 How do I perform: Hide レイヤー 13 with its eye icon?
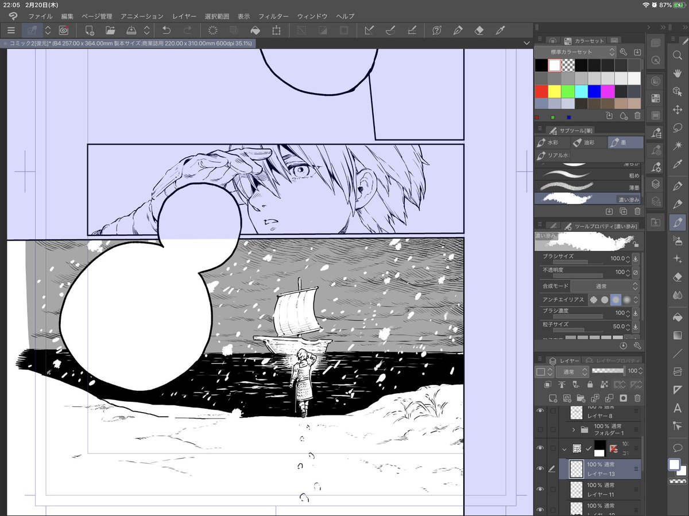540,468
